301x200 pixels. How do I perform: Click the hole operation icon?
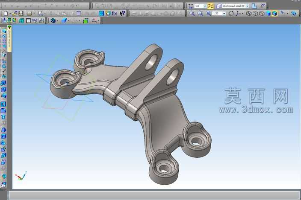pos(3,117)
